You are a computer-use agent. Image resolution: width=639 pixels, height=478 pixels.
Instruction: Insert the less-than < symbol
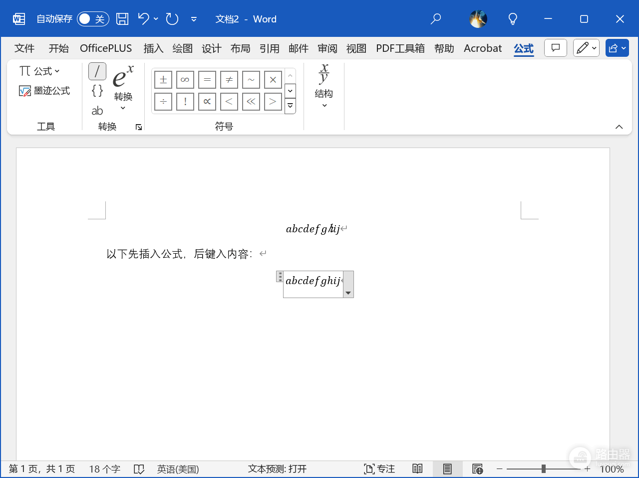pyautogui.click(x=229, y=102)
